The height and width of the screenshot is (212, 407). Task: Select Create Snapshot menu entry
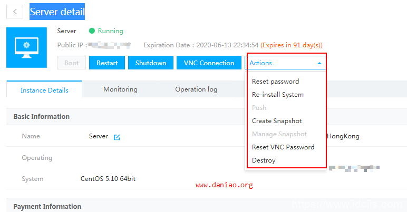pos(277,121)
